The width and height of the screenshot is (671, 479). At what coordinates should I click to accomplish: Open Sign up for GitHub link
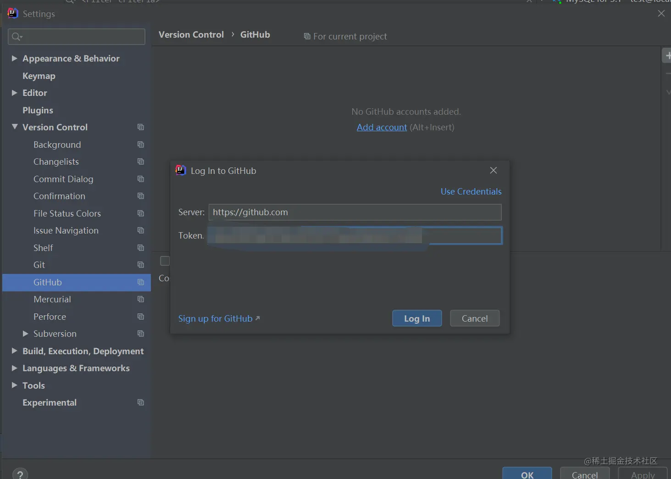point(219,318)
